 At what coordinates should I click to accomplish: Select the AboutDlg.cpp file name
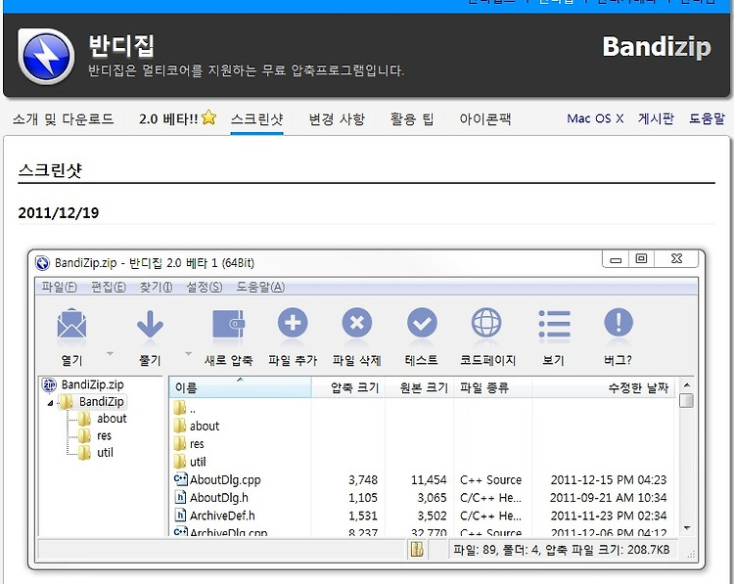(225, 479)
